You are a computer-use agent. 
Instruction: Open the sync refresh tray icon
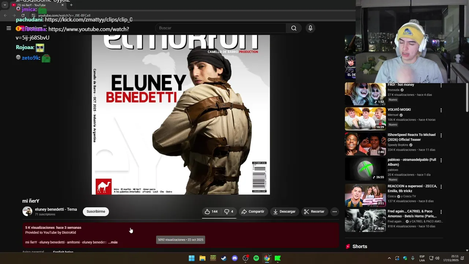coord(397,258)
